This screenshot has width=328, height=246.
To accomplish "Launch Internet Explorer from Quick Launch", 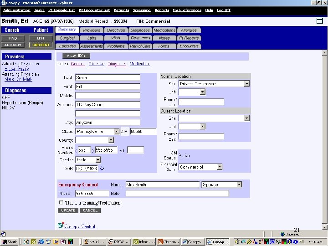I will point(41,242).
